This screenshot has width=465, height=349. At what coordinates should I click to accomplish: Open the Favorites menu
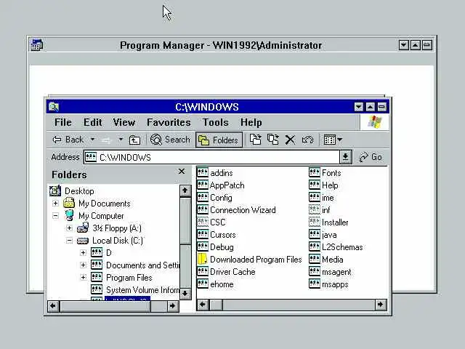[x=169, y=122]
